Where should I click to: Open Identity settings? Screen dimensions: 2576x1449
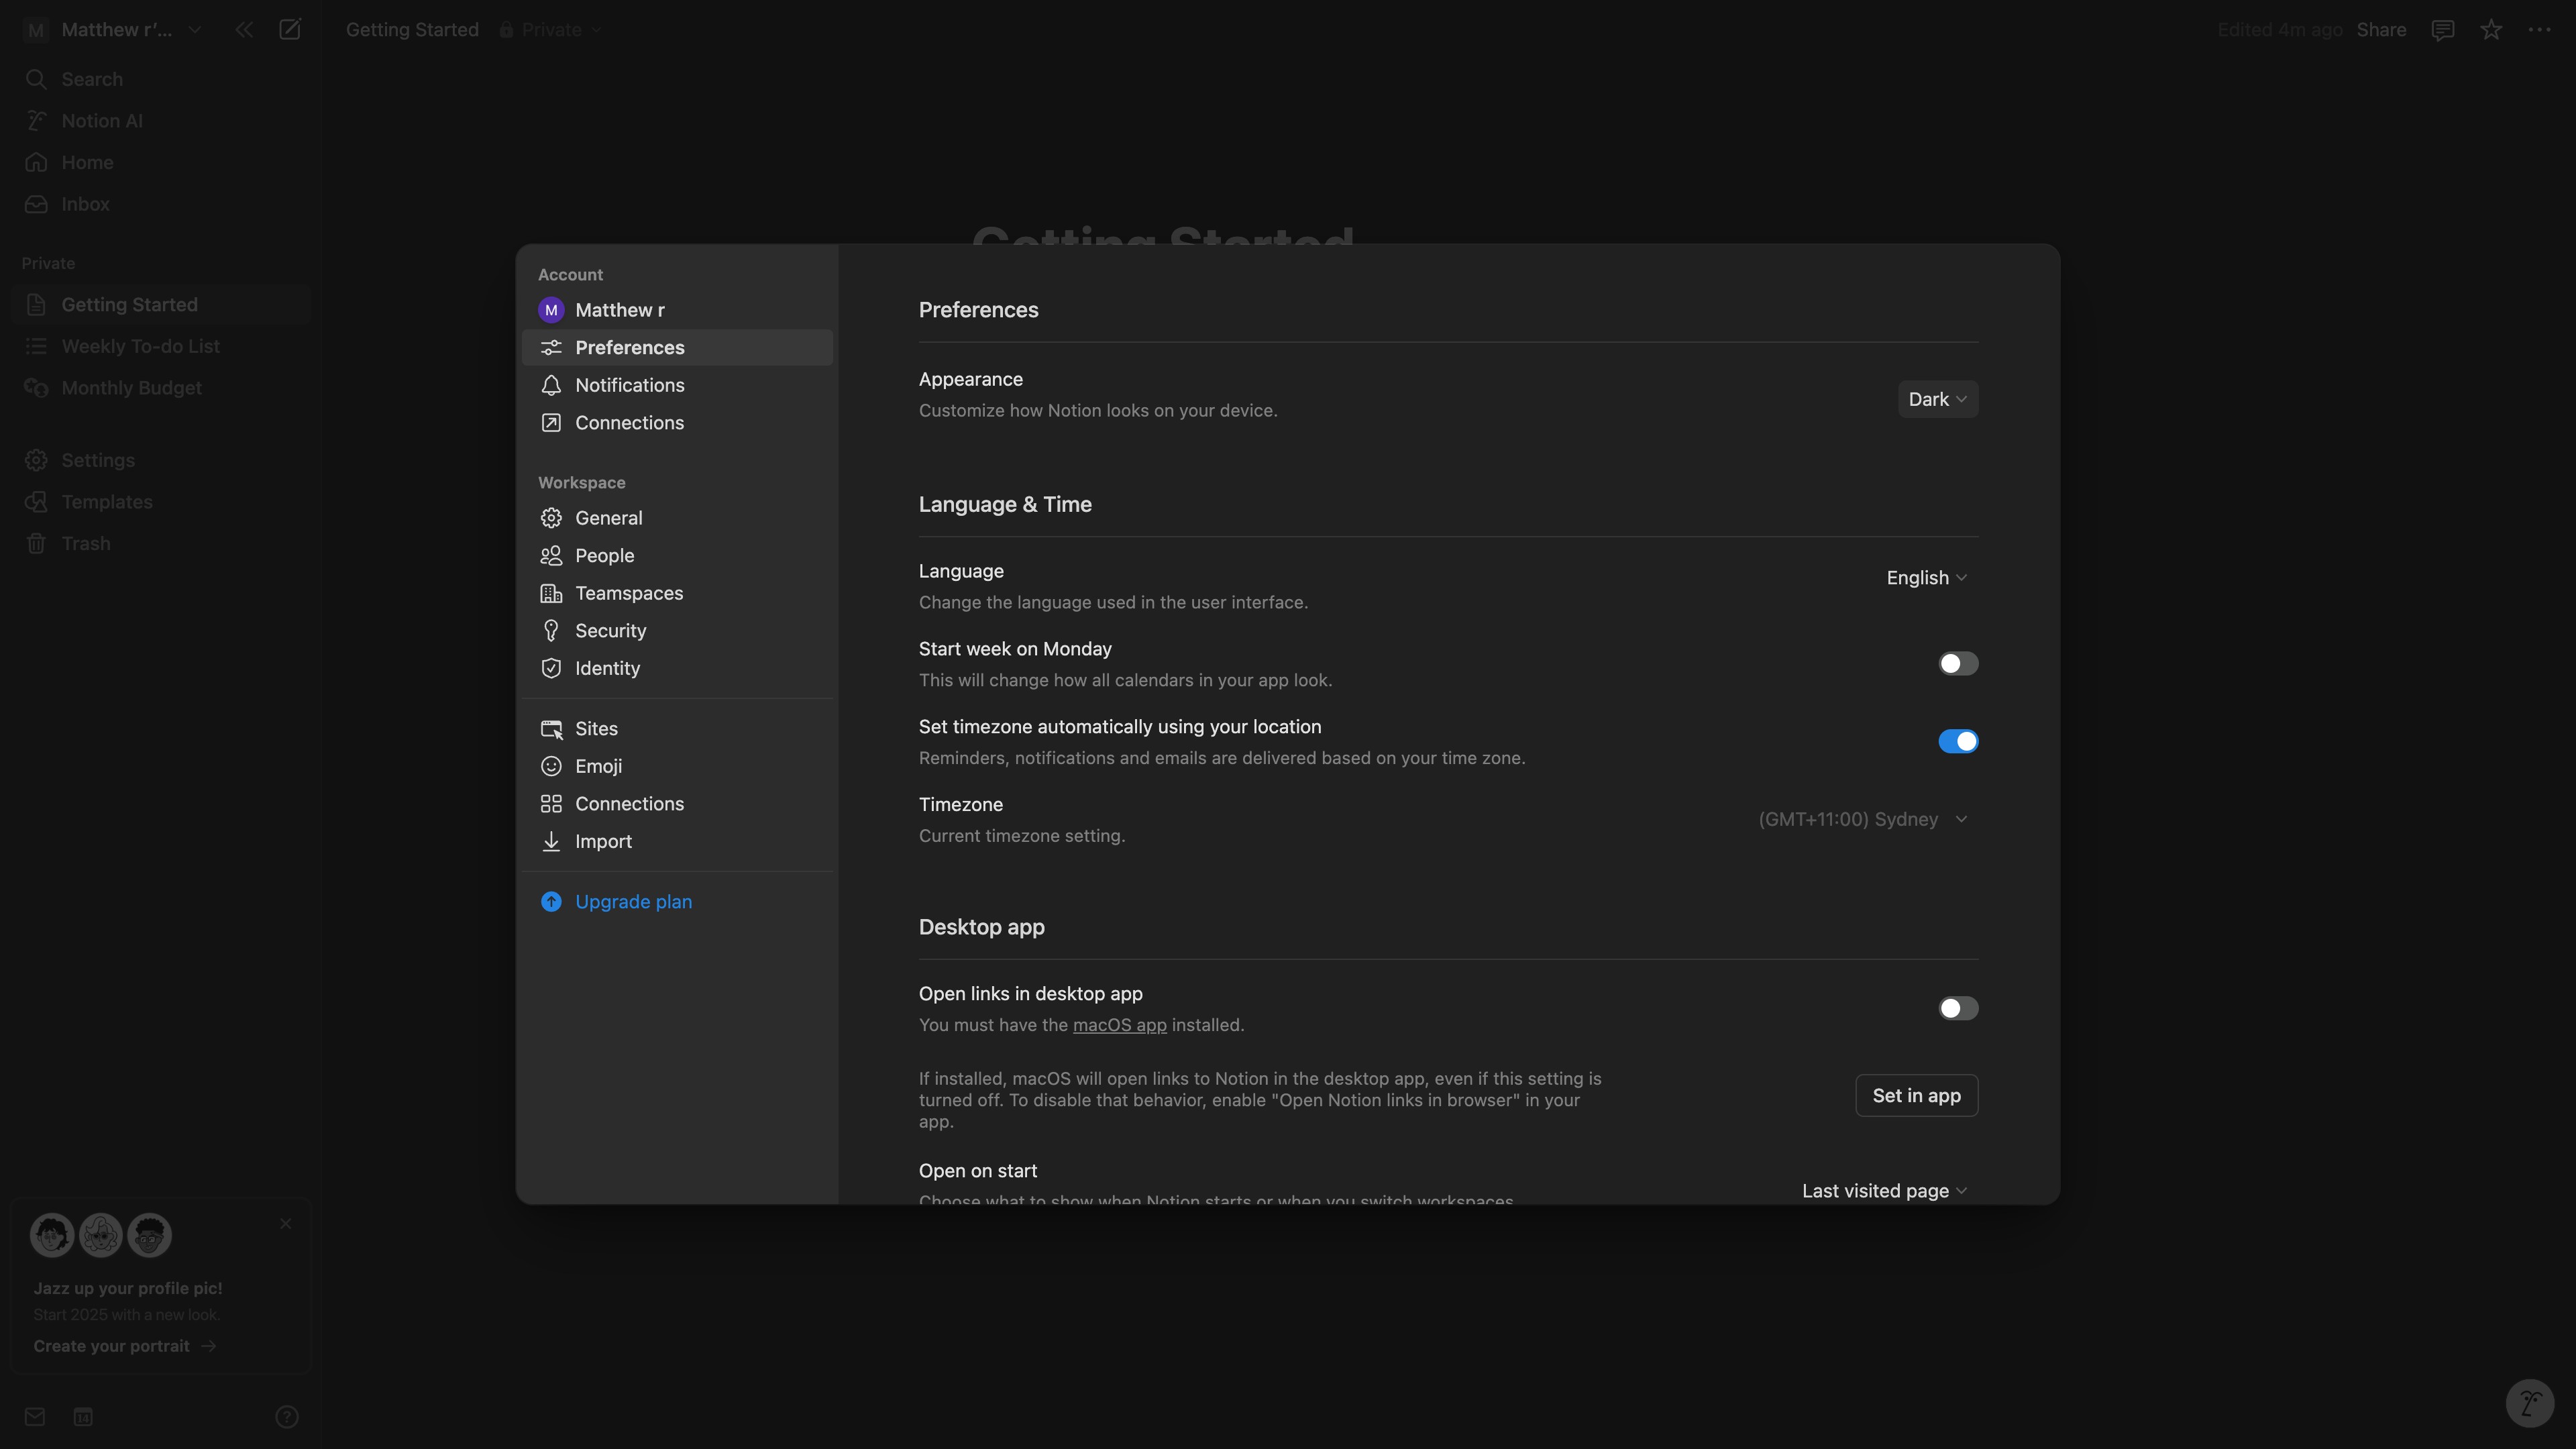677,669
